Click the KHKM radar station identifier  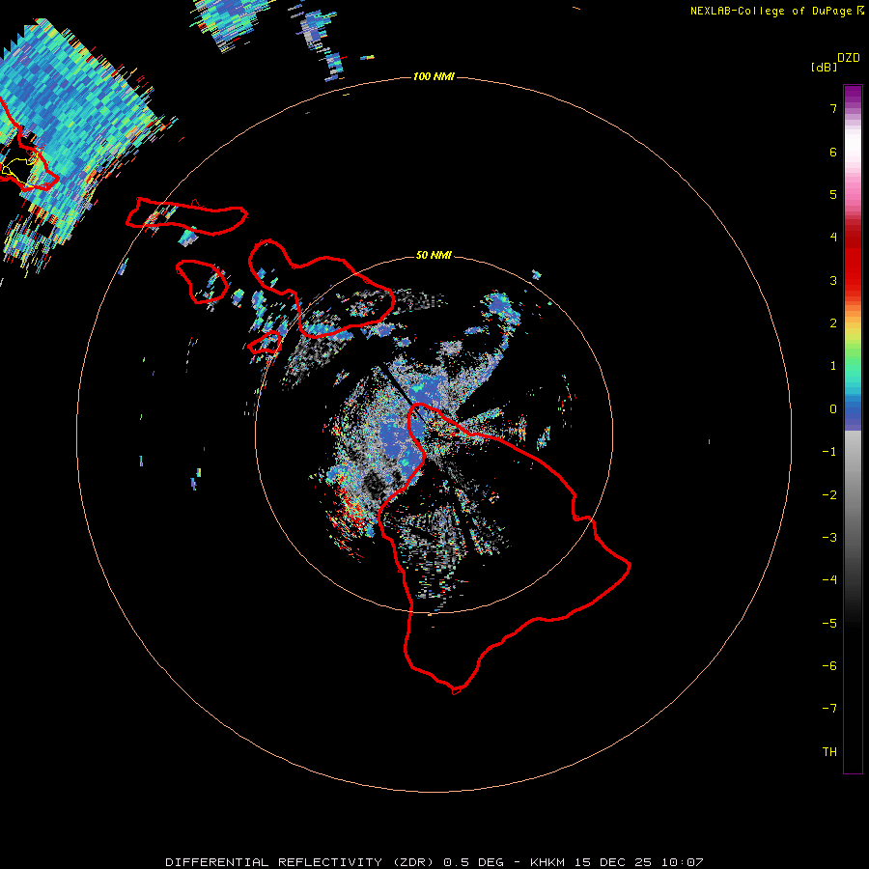point(548,862)
